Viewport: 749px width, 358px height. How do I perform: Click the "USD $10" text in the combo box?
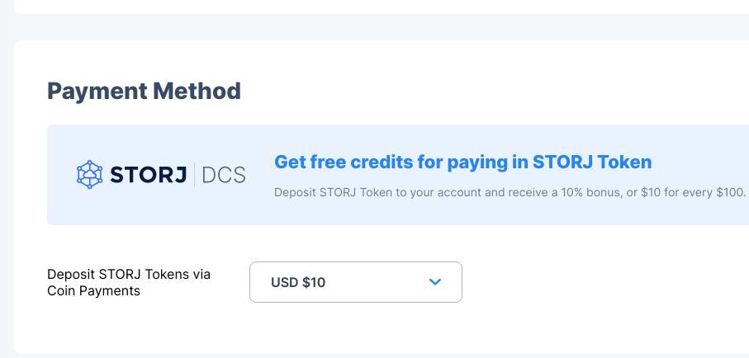click(x=298, y=282)
